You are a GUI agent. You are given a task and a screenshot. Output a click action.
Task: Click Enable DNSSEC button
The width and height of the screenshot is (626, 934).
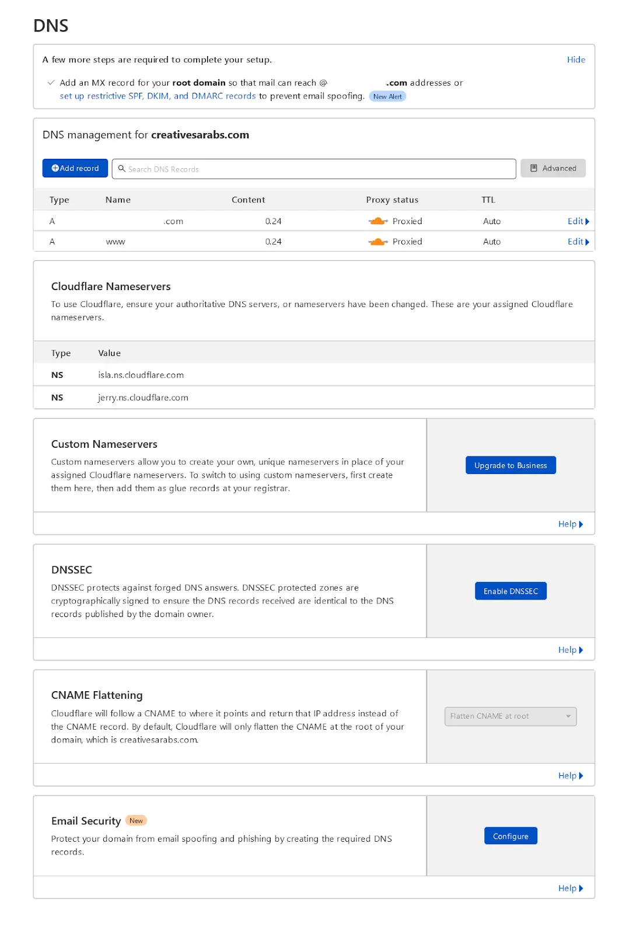[510, 591]
